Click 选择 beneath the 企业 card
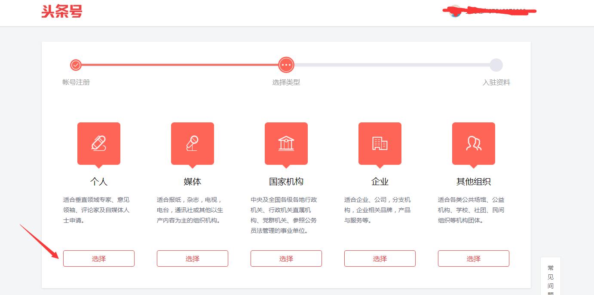Screen dimensions: 594x295 (x=380, y=258)
